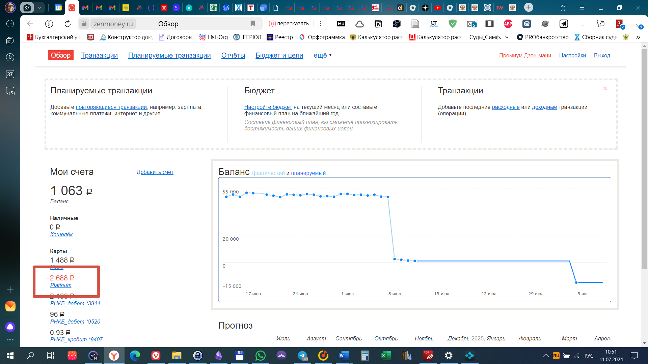Click the Настройте бюджет link
648x364 pixels.
[x=268, y=107]
